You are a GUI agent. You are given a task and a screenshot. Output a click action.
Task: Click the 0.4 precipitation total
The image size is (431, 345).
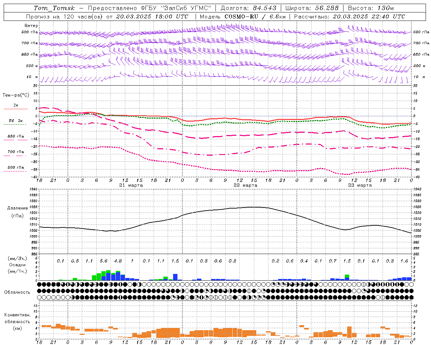[304, 261]
